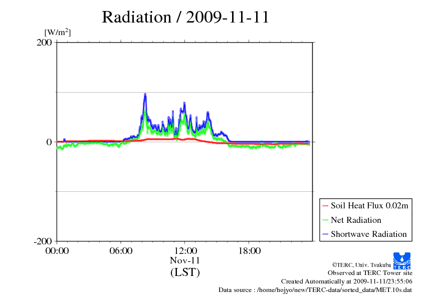Click the '(LST)' time zone label
422x298 pixels.
185,272
